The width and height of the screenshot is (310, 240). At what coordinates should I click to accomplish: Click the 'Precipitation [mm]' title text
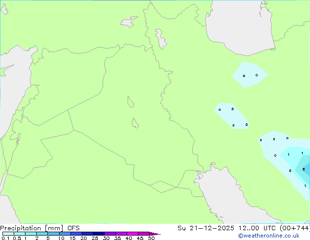[32, 228]
